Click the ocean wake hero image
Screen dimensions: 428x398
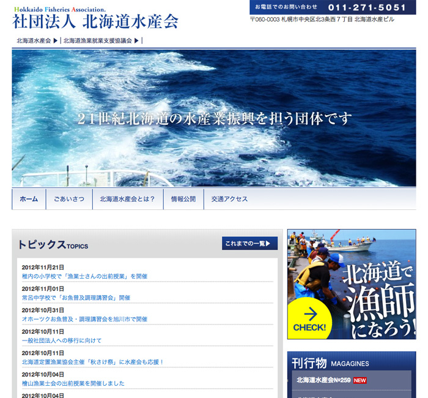coord(214,118)
